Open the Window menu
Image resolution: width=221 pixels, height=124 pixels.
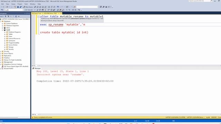(x=33, y=4)
